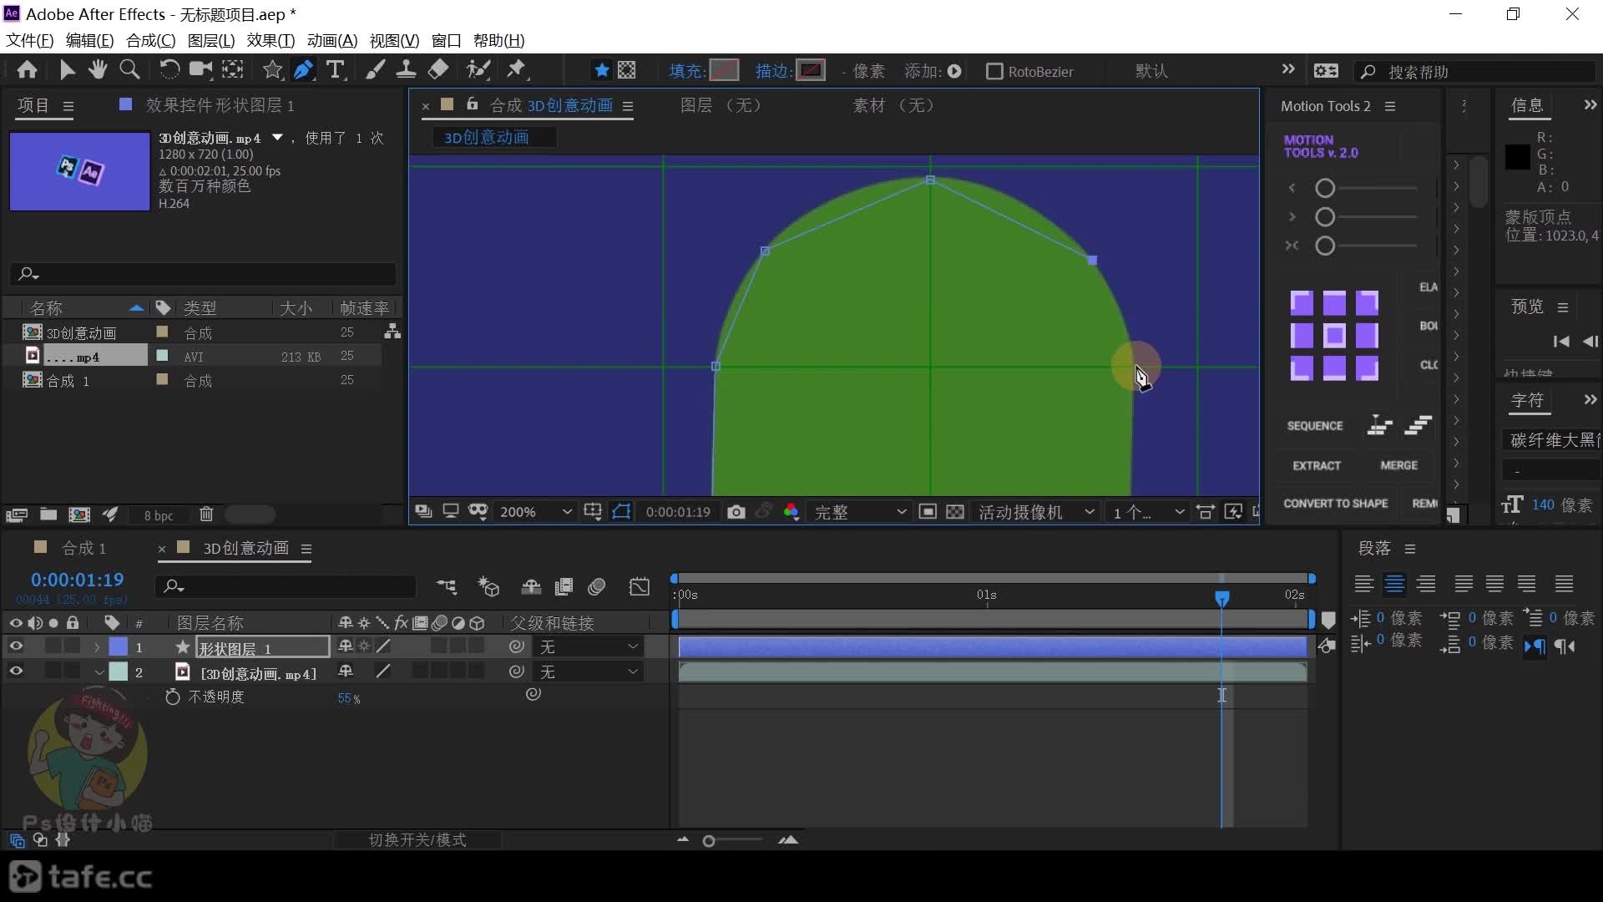Screen dimensions: 1603x902
Task: Toggle the lock on the viewer tab
Action: tap(472, 104)
